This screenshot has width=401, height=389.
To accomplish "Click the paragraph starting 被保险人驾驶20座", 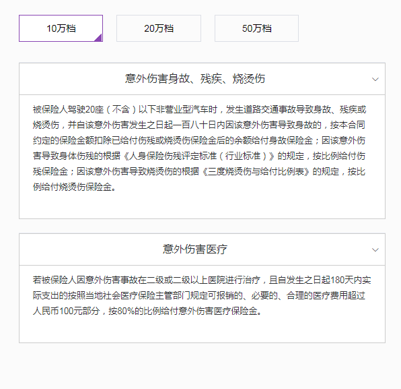I will tap(199, 148).
